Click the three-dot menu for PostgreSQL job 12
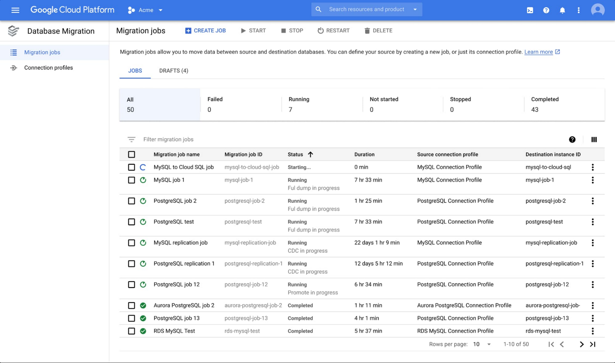 pos(593,284)
